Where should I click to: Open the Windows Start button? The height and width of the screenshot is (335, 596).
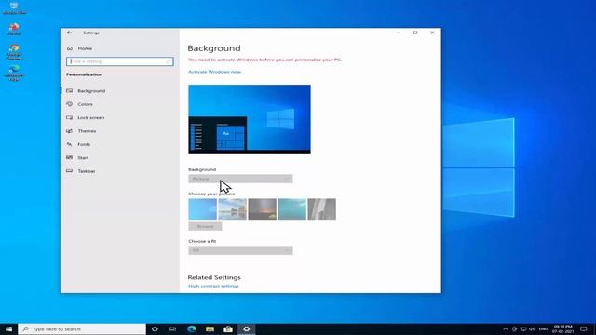(8, 329)
